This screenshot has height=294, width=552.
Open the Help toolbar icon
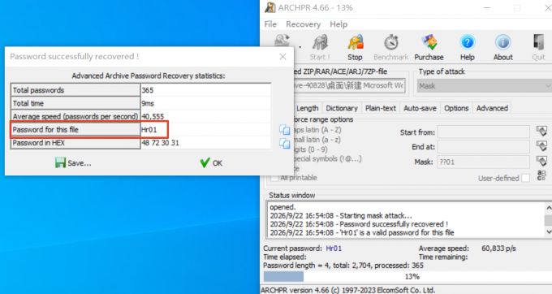467,48
